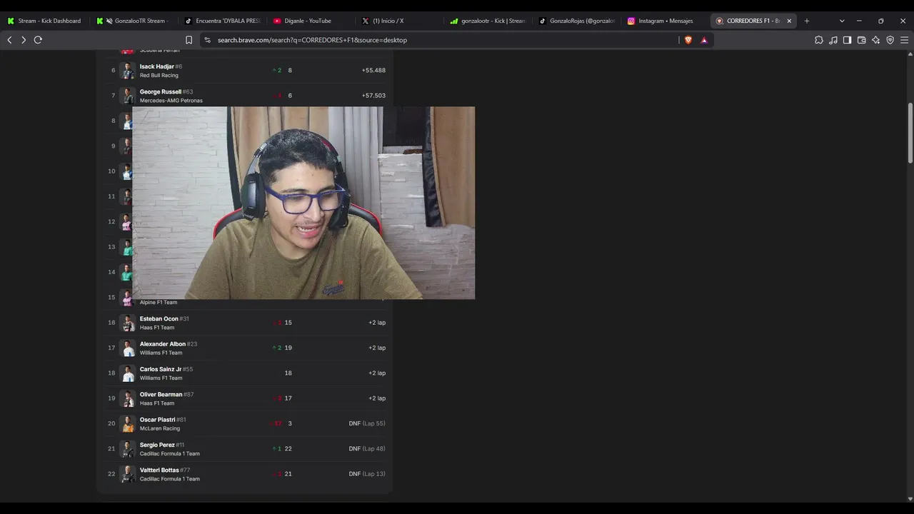Expand the tab search dropdown chevron
This screenshot has width=914, height=514.
[x=842, y=21]
